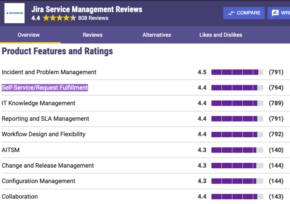
Task: Select the Incident and Problem Management row label
Action: tap(49, 72)
